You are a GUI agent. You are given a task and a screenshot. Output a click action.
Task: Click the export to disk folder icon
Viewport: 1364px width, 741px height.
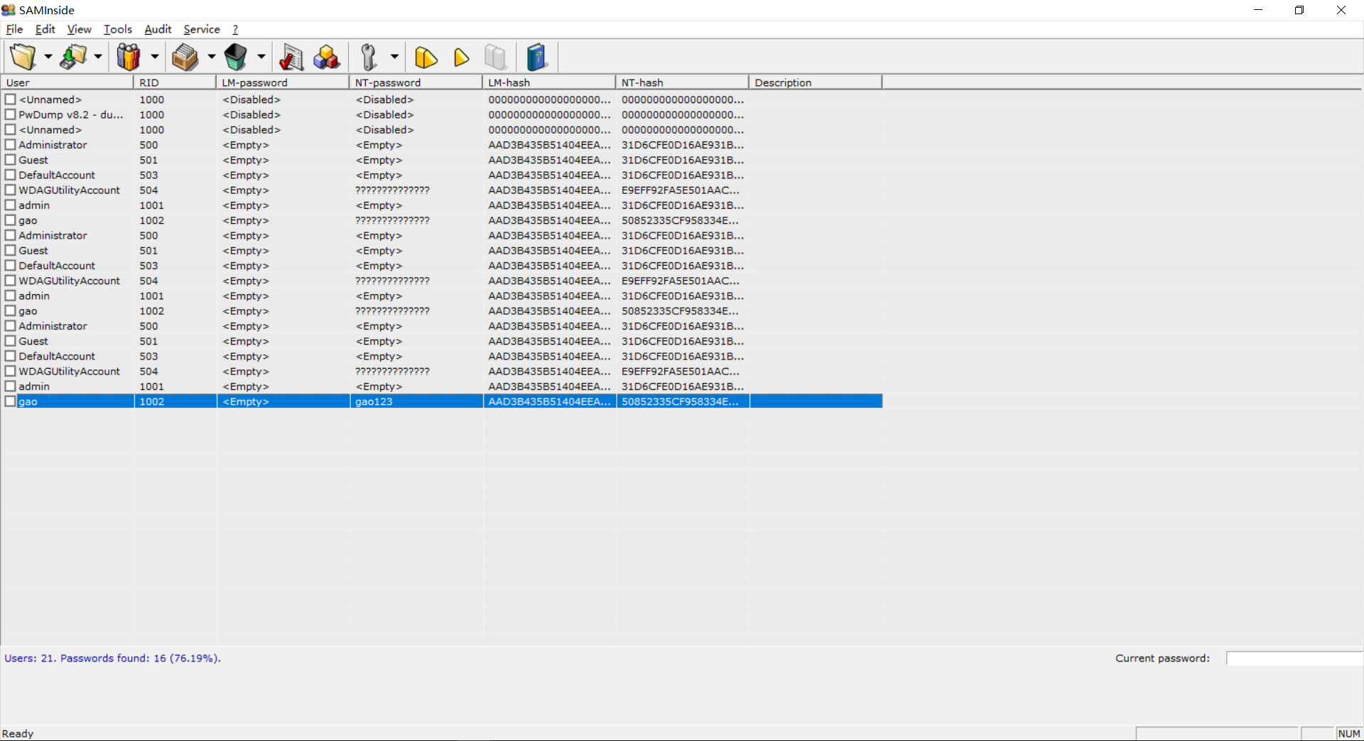pos(73,57)
